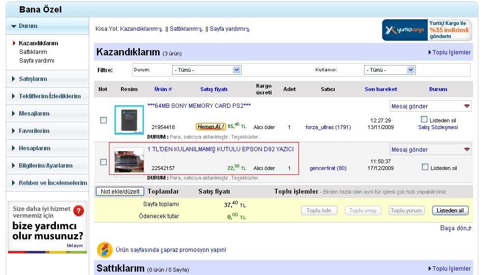Click the Başa dön link
Screen dimensions: 488x275
click(x=456, y=228)
